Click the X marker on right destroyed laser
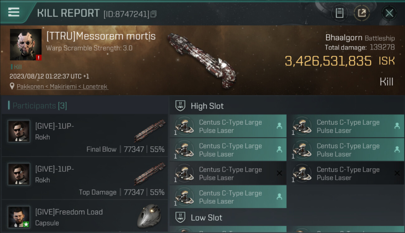 (397, 173)
